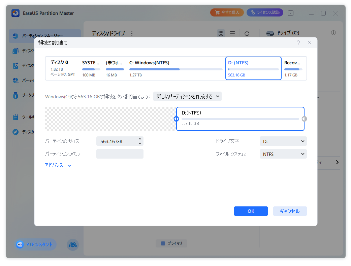
Task: Select the Recov... 1.17 GB partition
Action: (293, 68)
